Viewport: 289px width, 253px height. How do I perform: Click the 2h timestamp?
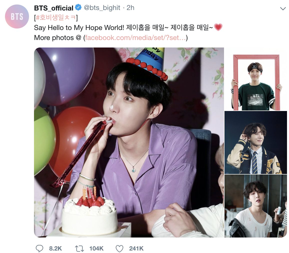coord(130,8)
